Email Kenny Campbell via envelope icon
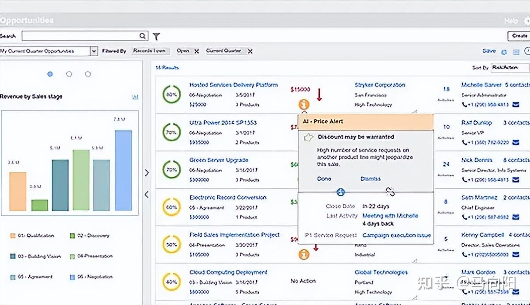Viewport: 530px width, 305px height. tap(516, 255)
